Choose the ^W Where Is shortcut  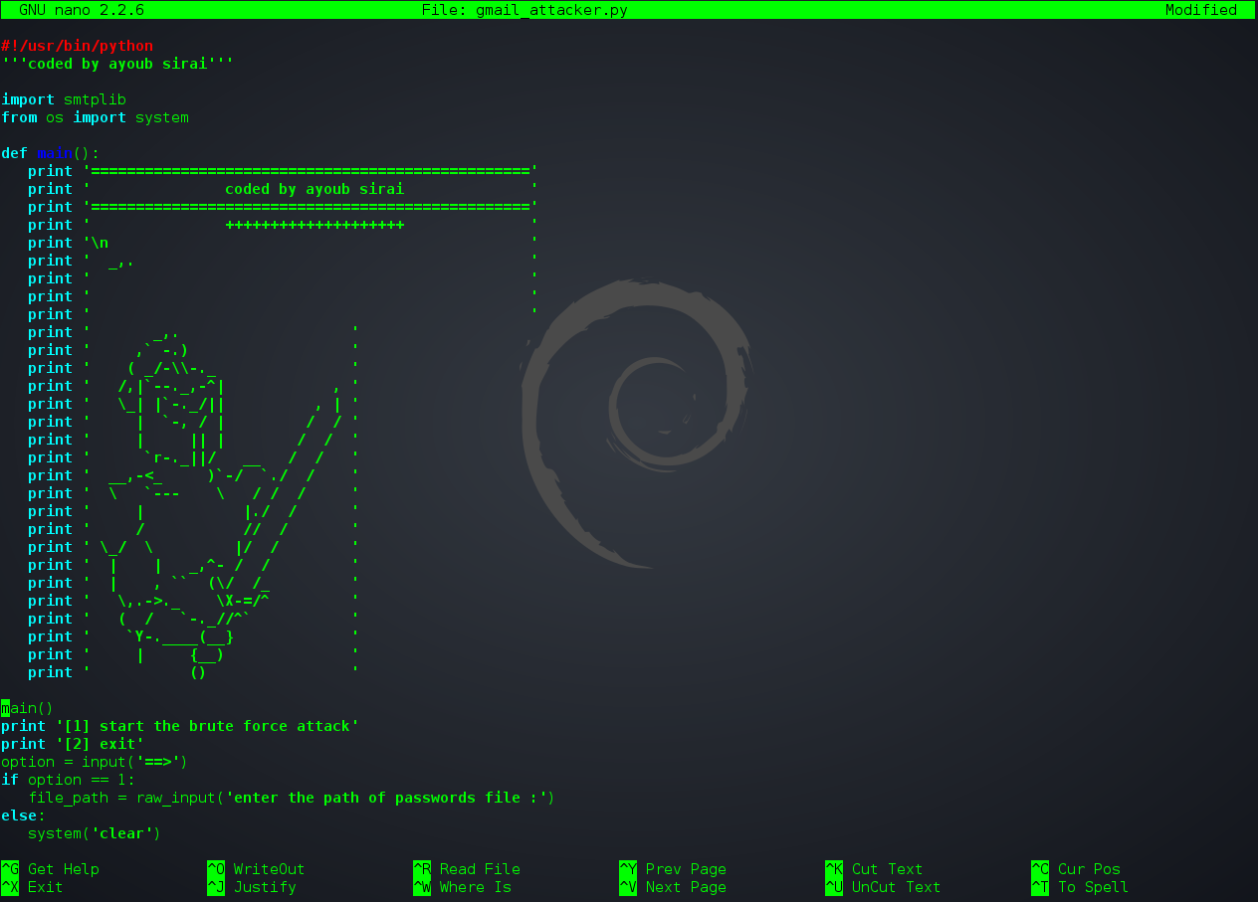tap(462, 887)
